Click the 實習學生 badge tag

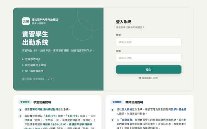tap(25, 102)
